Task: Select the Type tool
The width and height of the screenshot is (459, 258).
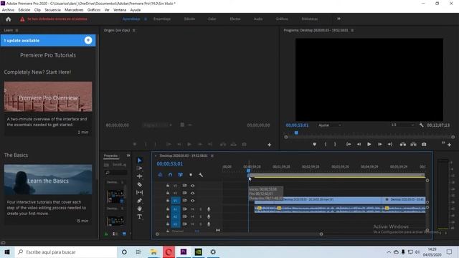Action: click(140, 216)
